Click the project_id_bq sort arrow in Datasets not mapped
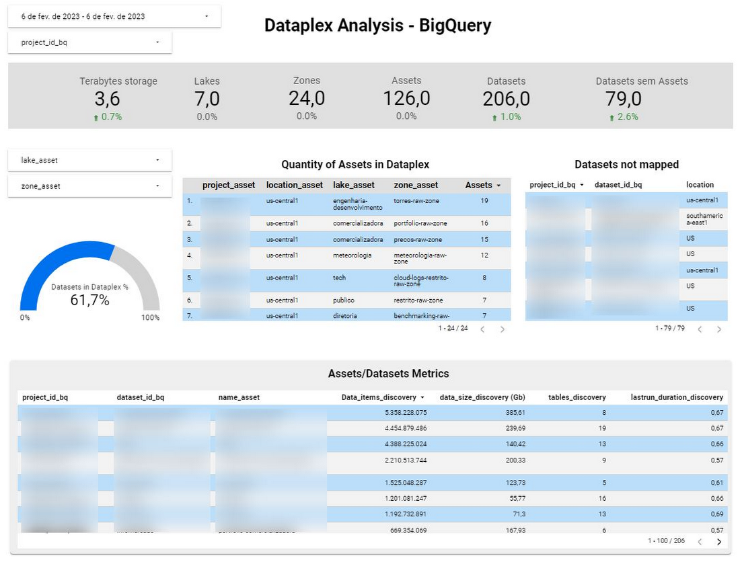 582,185
